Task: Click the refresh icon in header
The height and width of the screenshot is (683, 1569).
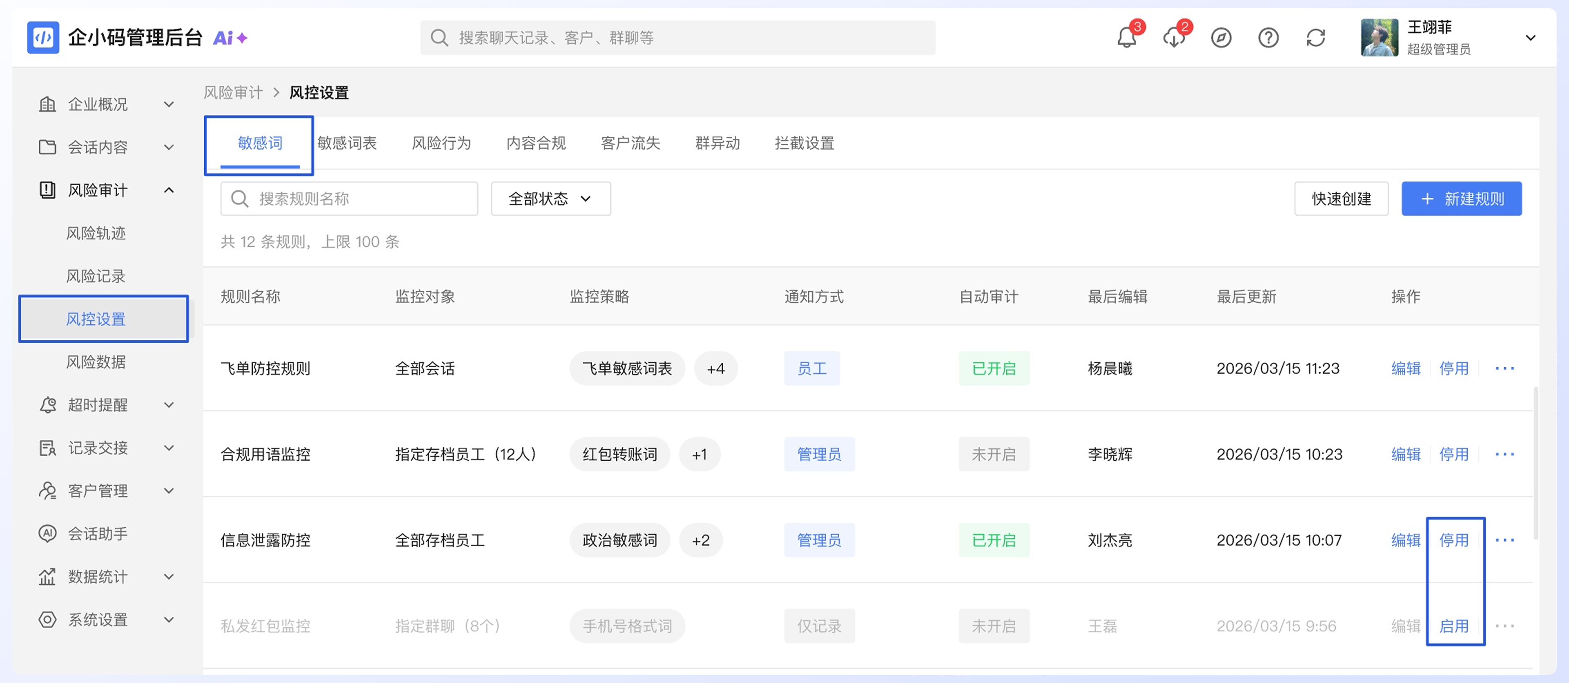Action: coord(1316,38)
